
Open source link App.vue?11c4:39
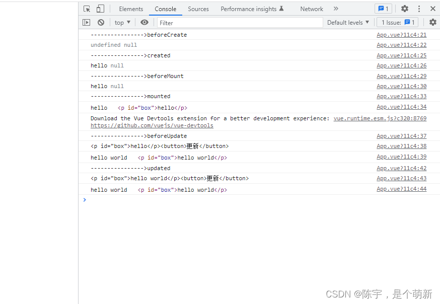[x=402, y=157]
